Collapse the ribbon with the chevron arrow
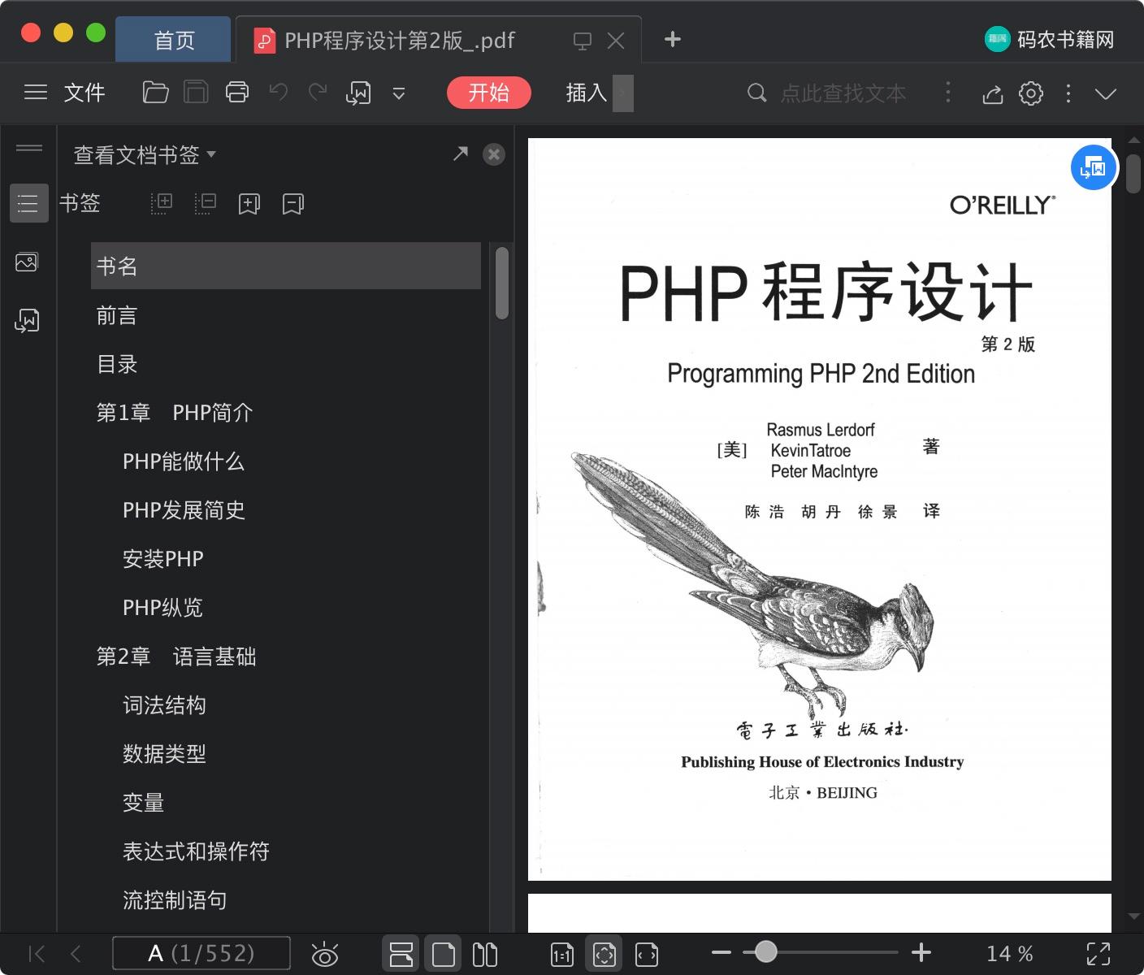This screenshot has height=975, width=1144. tap(1106, 93)
